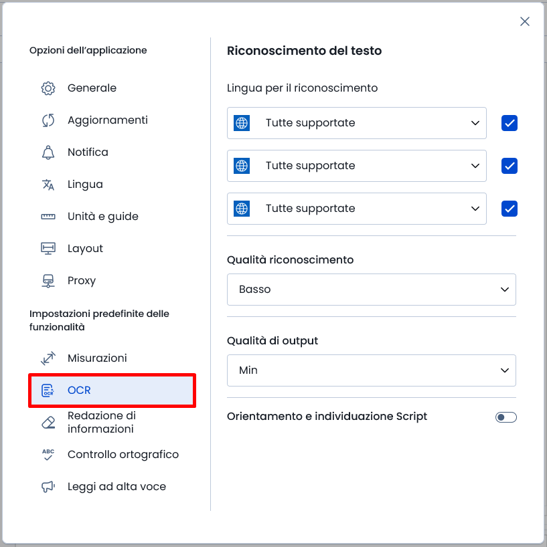This screenshot has height=547, width=547.
Task: Click the Unità e guide ruler icon
Action: (x=48, y=217)
